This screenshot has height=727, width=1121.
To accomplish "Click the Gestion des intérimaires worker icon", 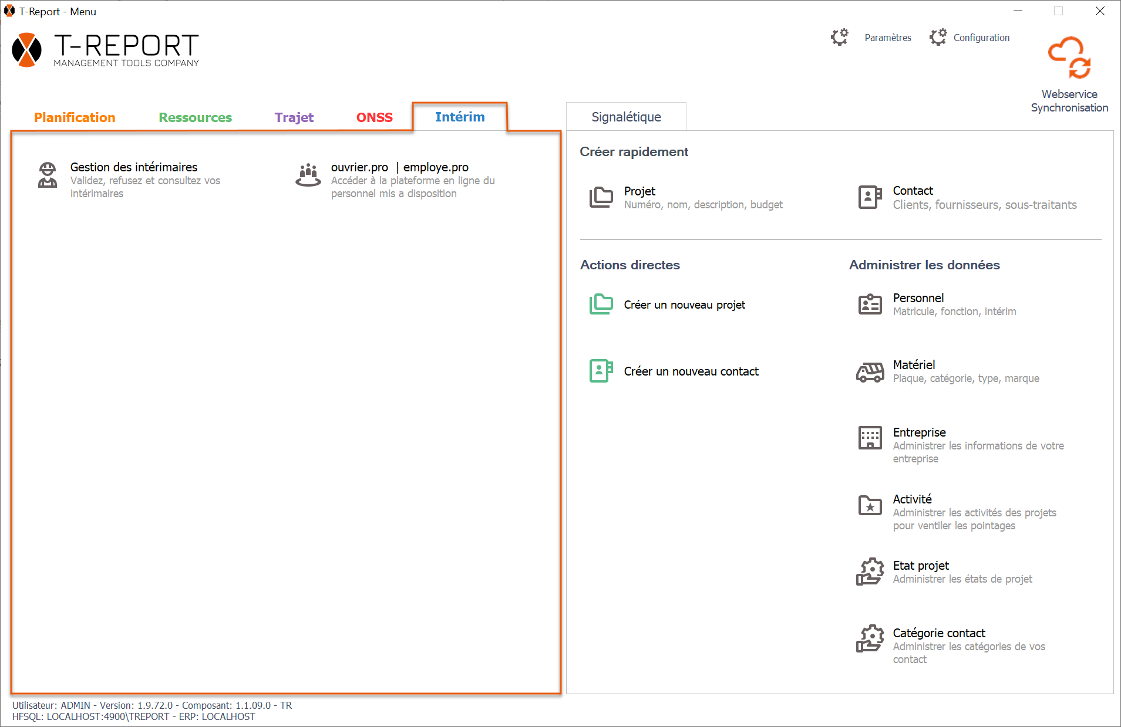I will (48, 175).
